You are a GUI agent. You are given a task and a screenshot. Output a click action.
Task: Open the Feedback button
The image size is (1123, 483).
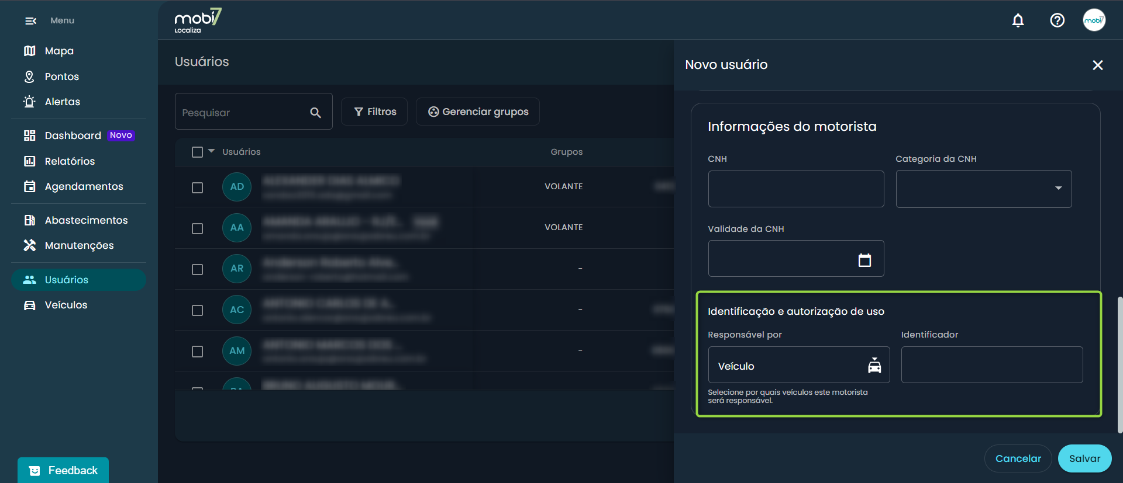click(63, 470)
